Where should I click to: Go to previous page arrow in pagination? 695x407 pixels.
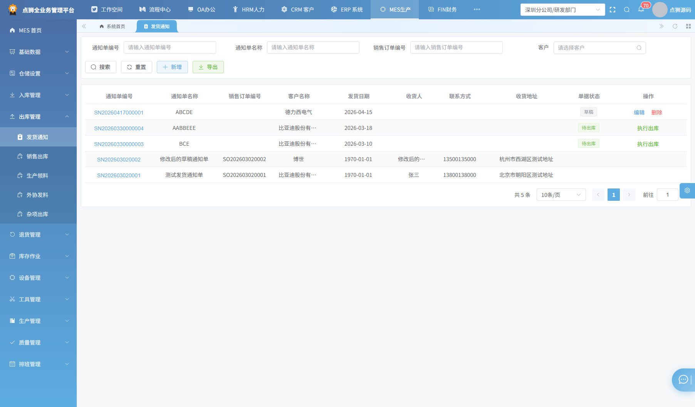598,195
